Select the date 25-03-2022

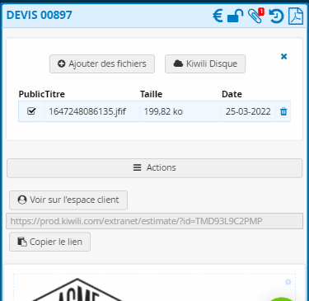(x=248, y=111)
